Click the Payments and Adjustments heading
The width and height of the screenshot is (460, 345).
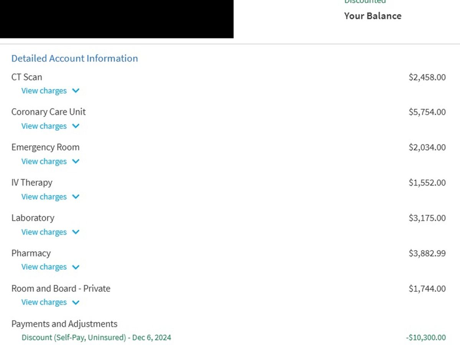coord(64,324)
